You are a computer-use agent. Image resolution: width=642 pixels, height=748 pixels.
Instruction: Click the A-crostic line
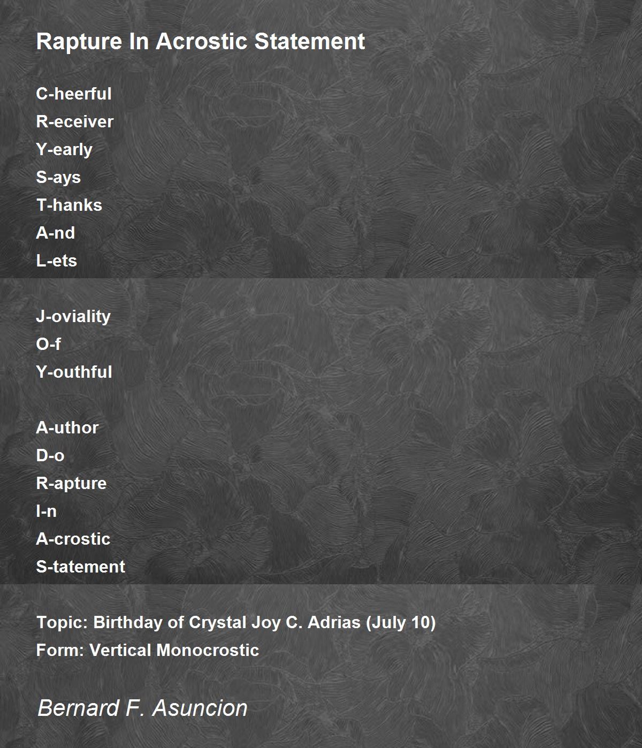click(x=73, y=539)
